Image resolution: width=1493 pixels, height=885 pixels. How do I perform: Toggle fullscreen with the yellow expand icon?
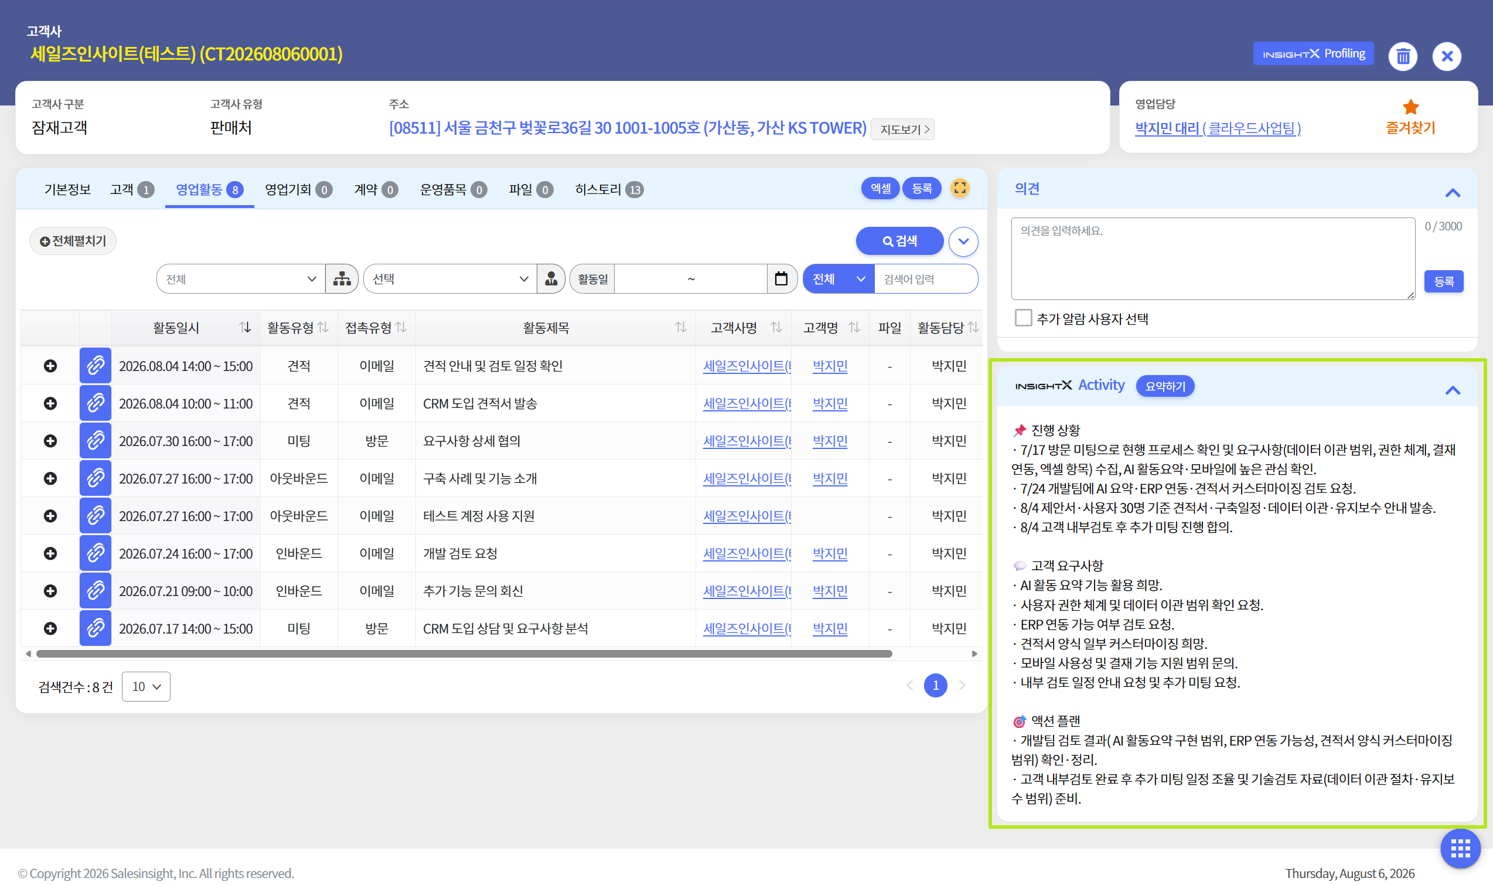tap(959, 189)
